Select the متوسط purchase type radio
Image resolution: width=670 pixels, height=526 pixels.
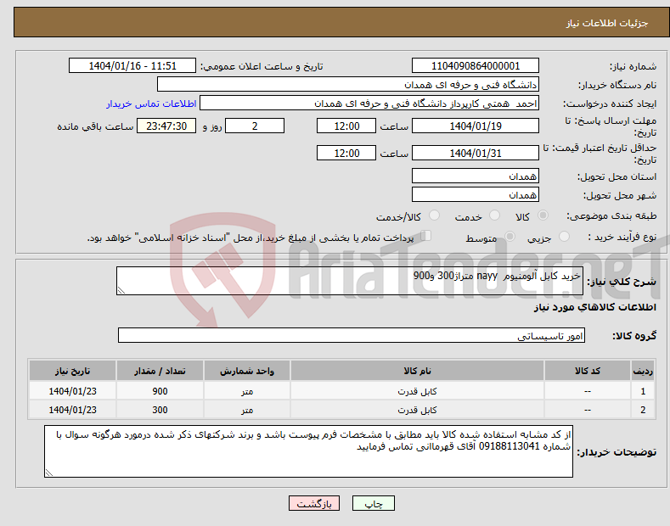coord(510,236)
